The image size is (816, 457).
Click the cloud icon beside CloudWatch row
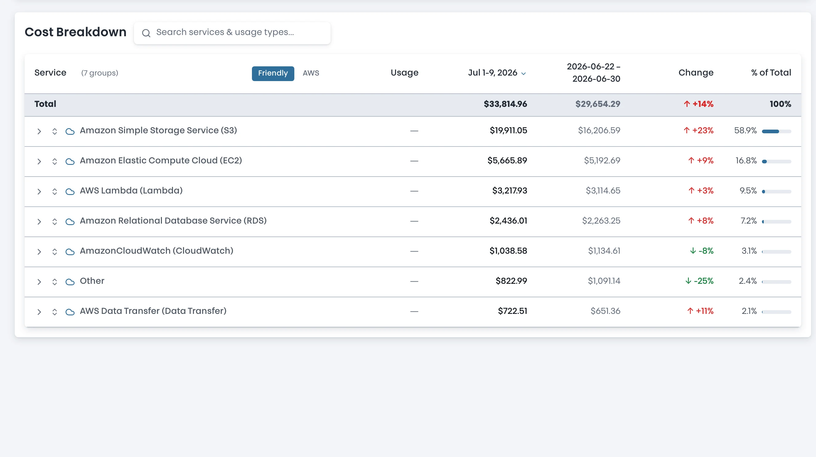point(70,252)
